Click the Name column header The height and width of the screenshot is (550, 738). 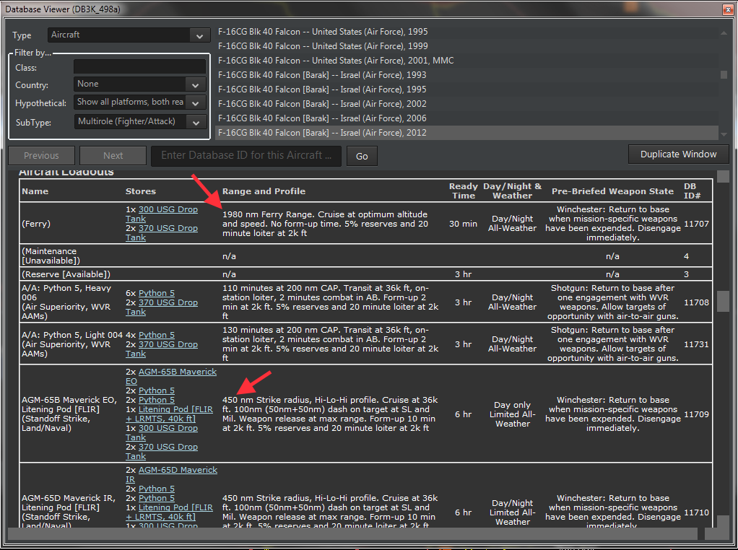tap(35, 191)
